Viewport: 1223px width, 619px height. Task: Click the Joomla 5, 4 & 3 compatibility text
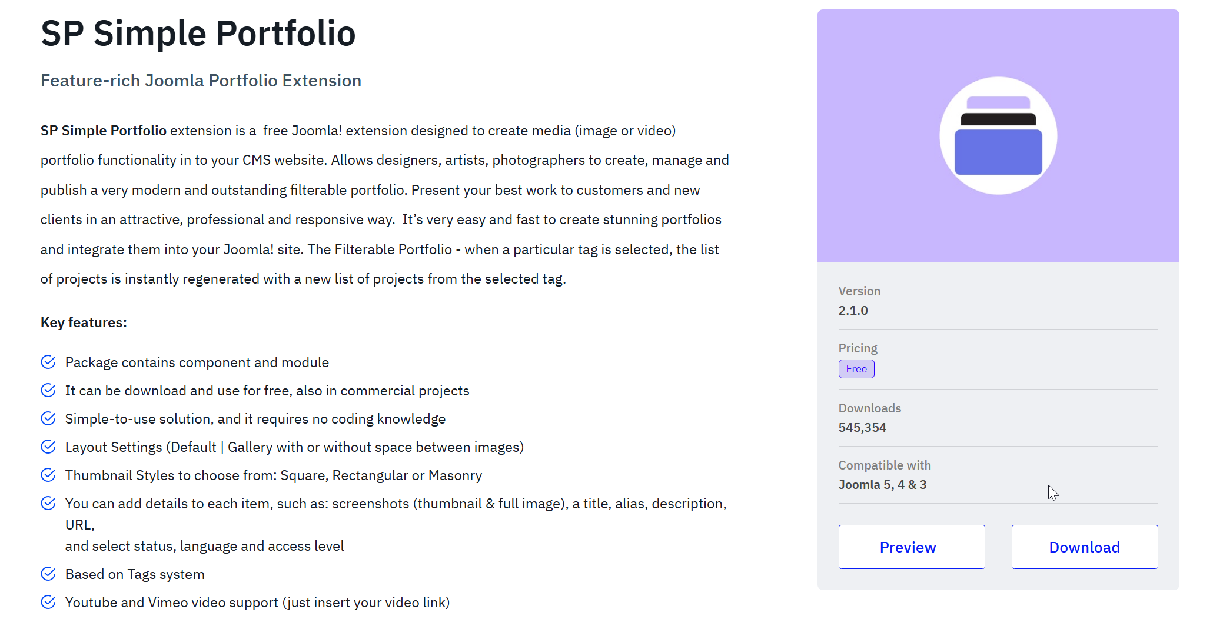coord(882,485)
